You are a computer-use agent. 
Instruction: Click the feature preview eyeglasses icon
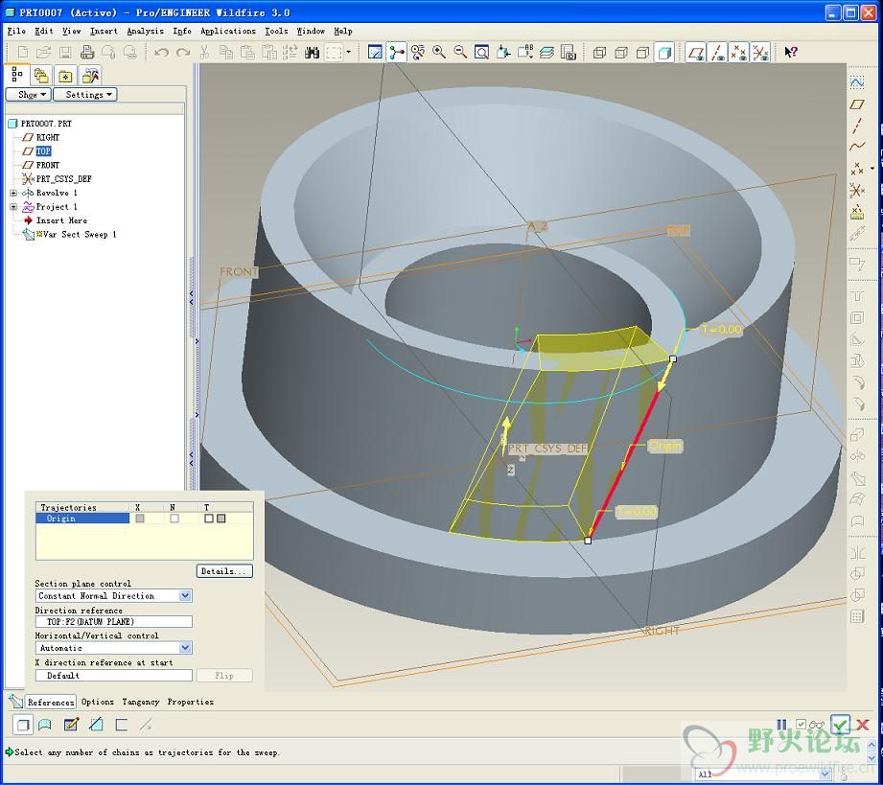(817, 725)
